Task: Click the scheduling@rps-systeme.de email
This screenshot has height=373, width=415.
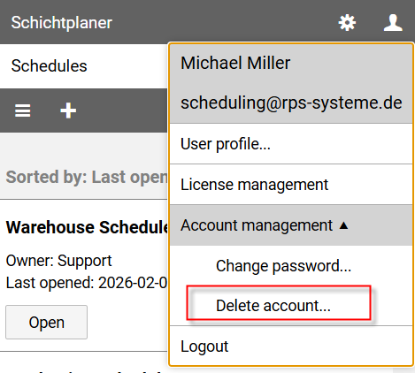Action: (x=291, y=103)
